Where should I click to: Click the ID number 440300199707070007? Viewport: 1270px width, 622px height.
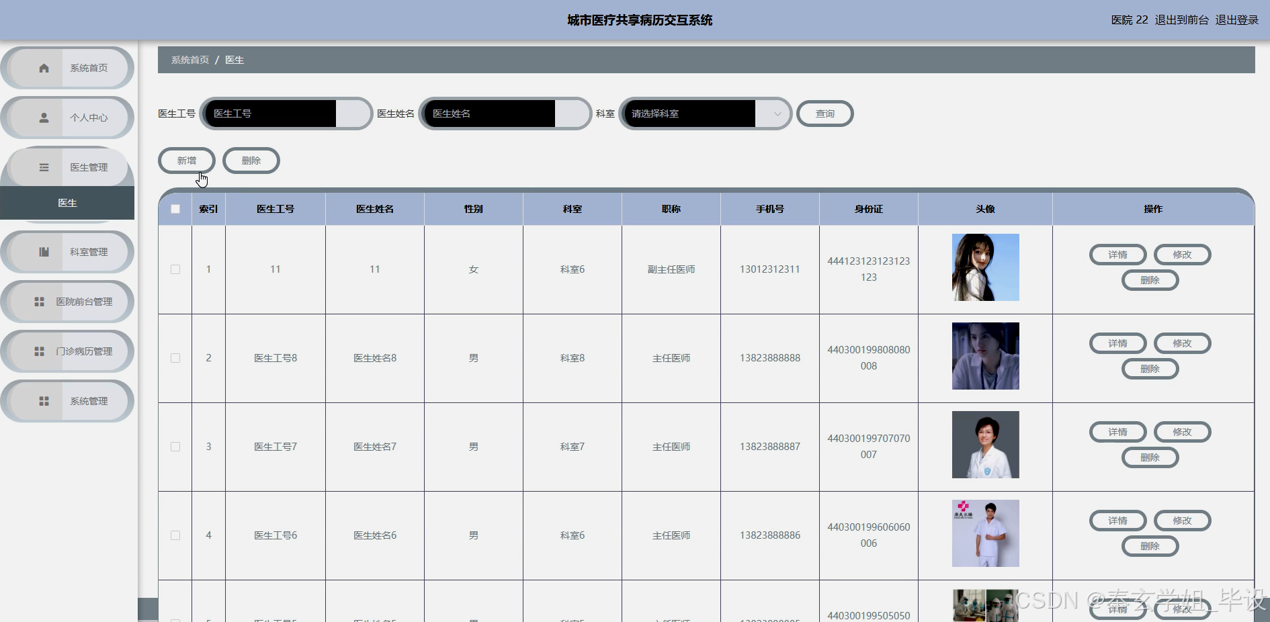pos(869,447)
